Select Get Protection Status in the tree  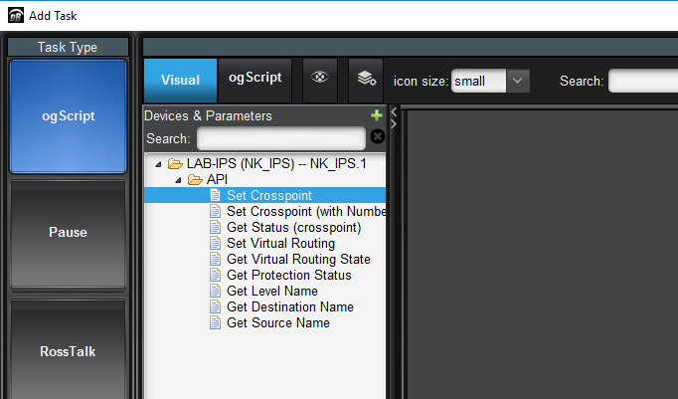coord(288,276)
